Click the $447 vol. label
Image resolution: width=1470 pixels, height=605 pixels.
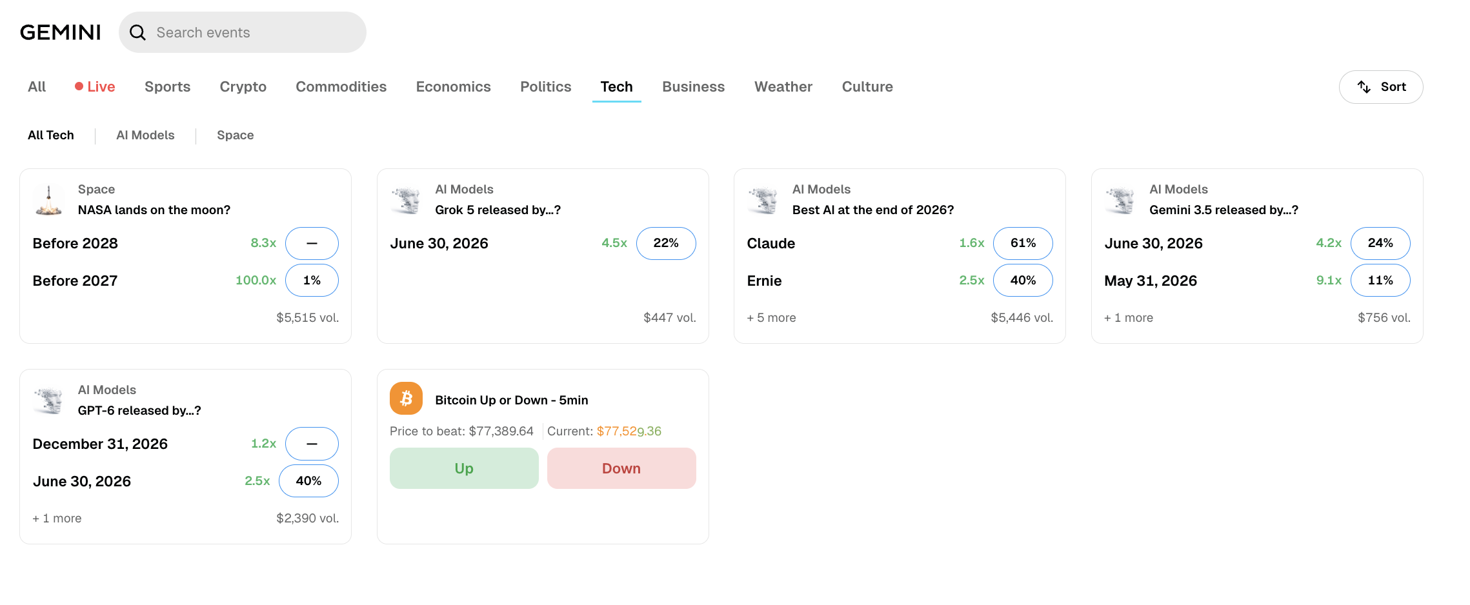point(670,318)
